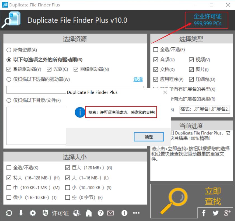Share on Twitter bird icon
This screenshot has width=235, height=221.
click(x=215, y=213)
